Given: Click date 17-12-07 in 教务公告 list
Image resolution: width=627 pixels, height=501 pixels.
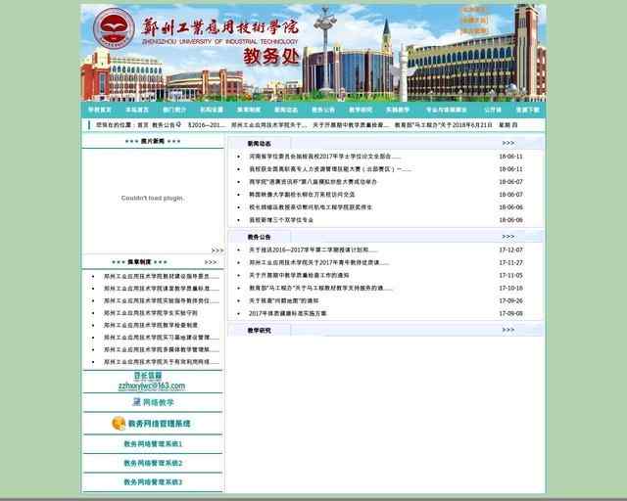Looking at the screenshot, I should coord(510,250).
